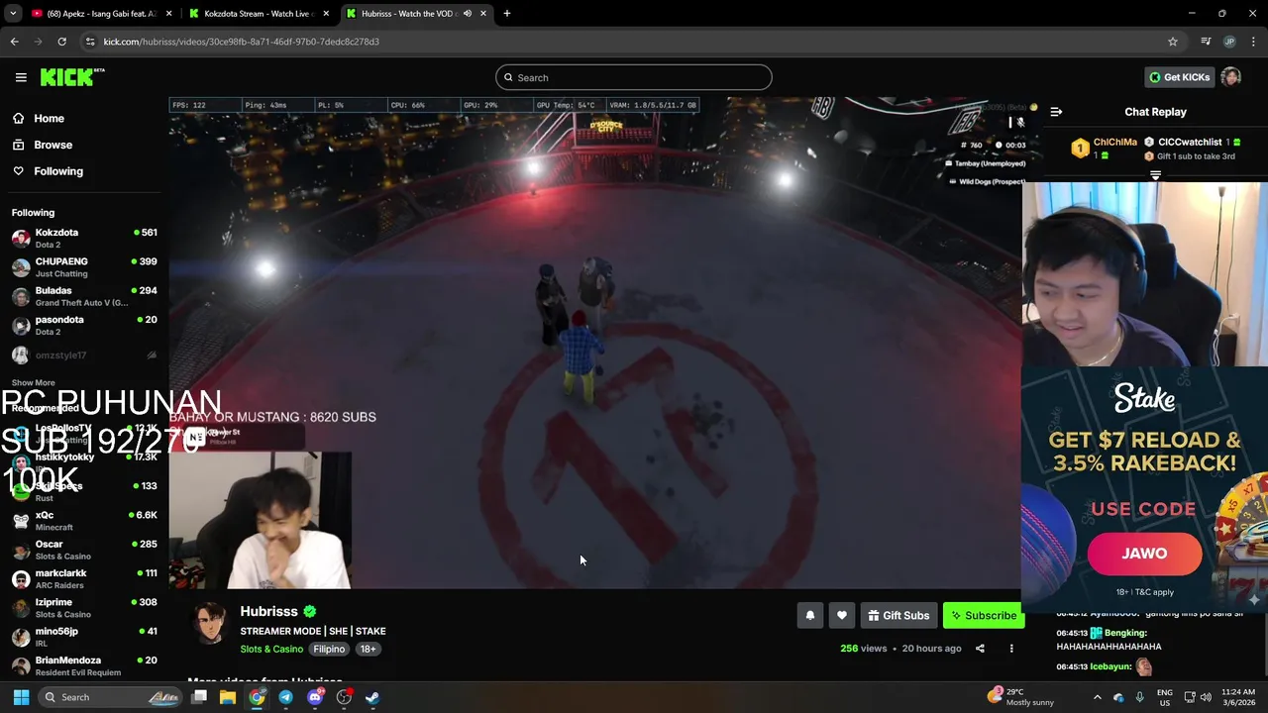The width and height of the screenshot is (1268, 713).
Task: Open Telegram from the taskbar
Action: pyautogui.click(x=285, y=697)
